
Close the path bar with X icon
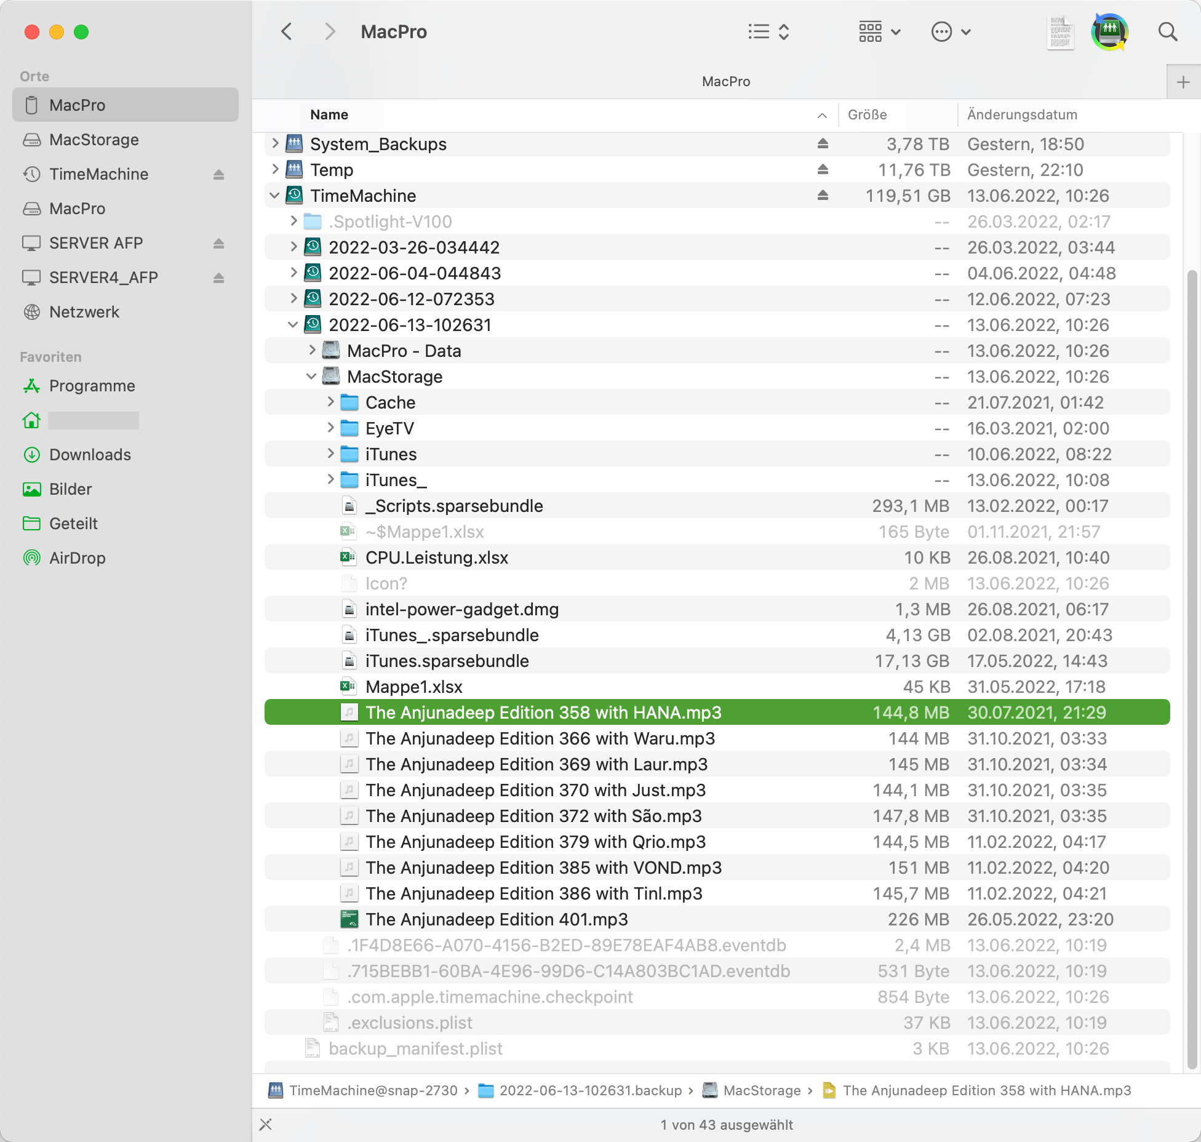pos(266,1125)
